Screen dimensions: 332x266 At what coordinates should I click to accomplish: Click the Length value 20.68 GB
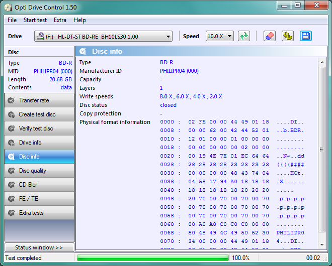tap(60, 79)
